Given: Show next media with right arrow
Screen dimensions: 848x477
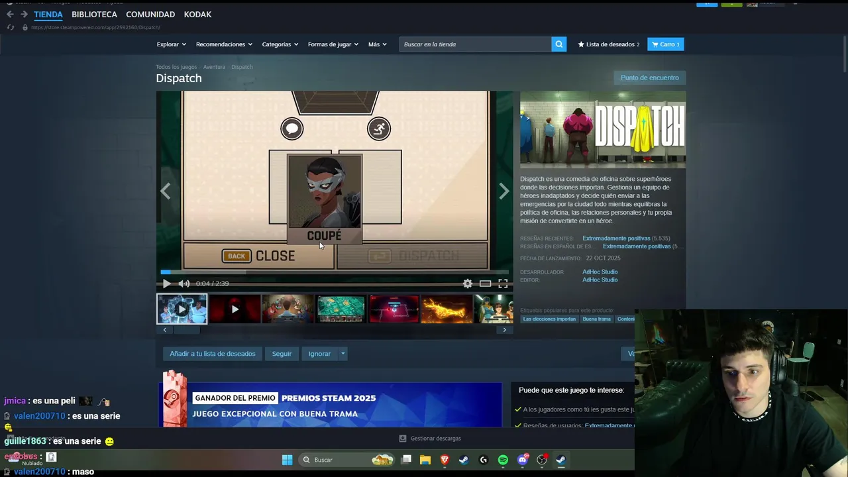Looking at the screenshot, I should (504, 191).
